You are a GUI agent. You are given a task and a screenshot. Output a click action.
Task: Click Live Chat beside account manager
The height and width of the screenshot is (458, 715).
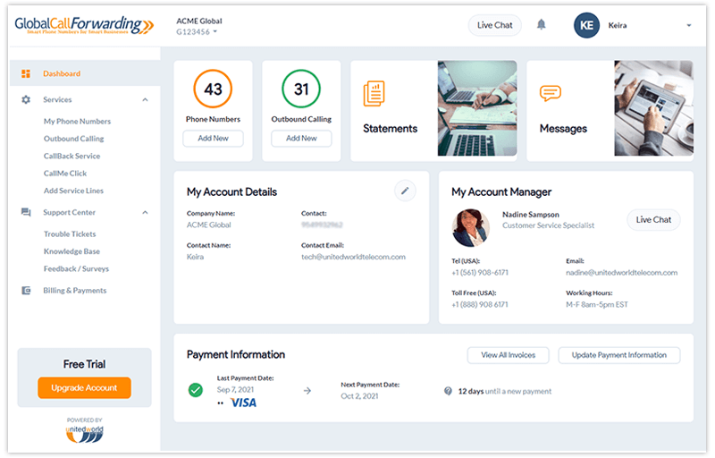(653, 220)
